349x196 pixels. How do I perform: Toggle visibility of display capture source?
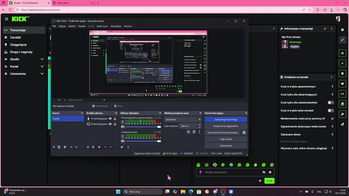[x=110, y=124]
